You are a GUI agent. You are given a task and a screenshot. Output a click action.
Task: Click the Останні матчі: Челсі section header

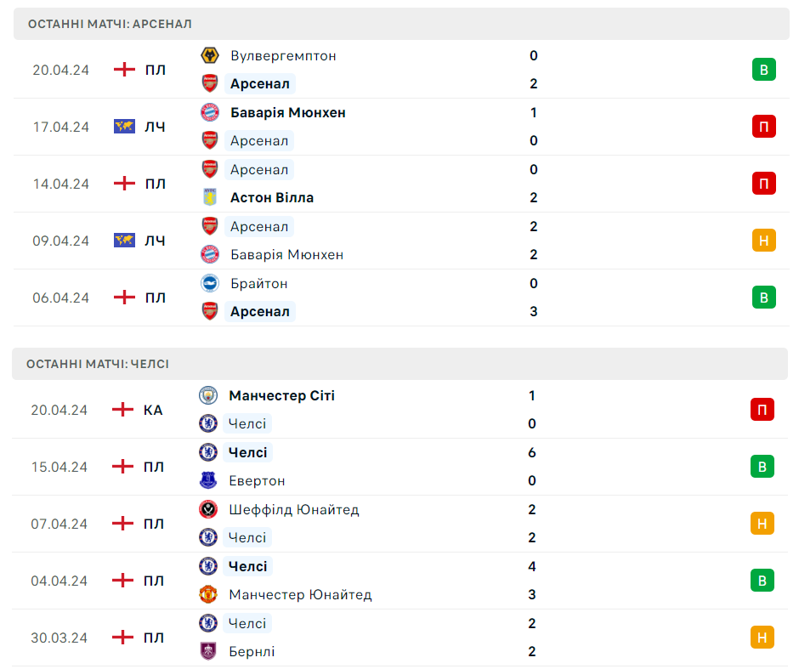click(x=400, y=364)
